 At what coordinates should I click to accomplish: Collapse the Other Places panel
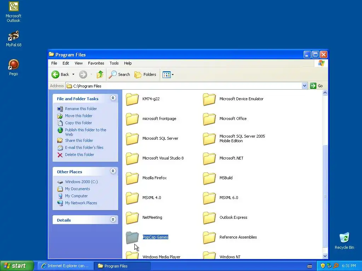coord(113,171)
